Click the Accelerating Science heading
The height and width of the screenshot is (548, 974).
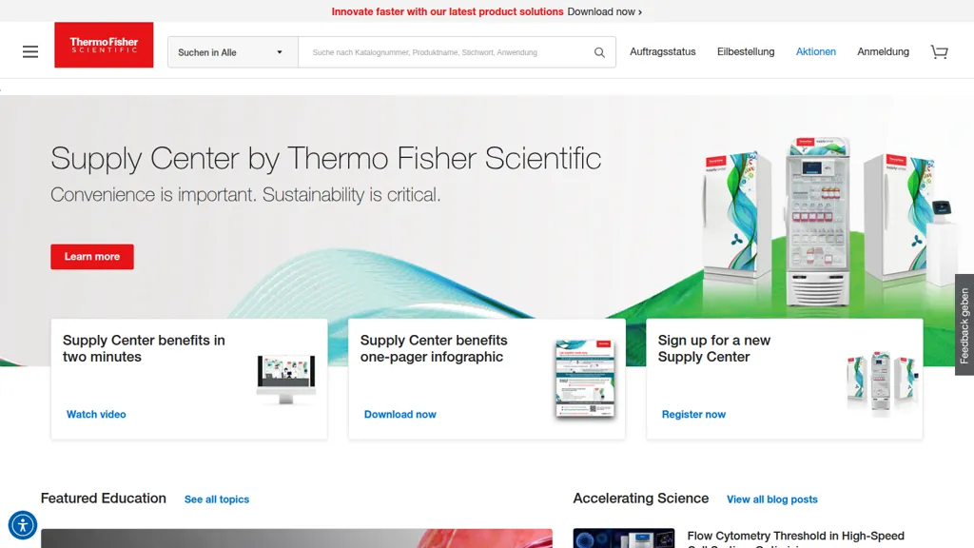(640, 499)
